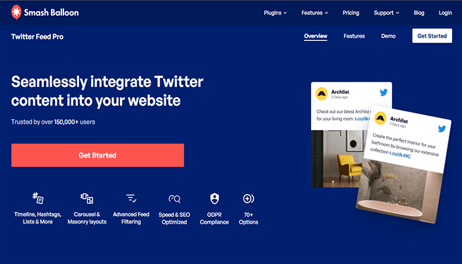The image size is (462, 264).
Task: Click the Carousel & Masonry layouts icon
Action: tap(87, 198)
